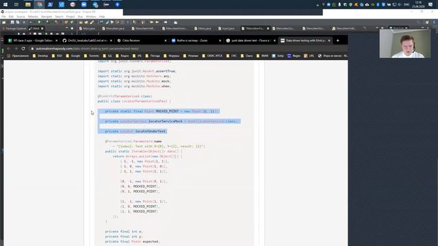
Task: Reload the automationrhapsody page
Action: coord(23,49)
